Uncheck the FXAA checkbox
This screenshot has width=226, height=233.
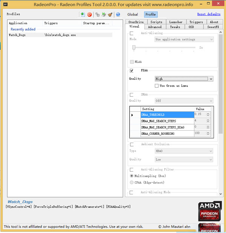pos(131,70)
